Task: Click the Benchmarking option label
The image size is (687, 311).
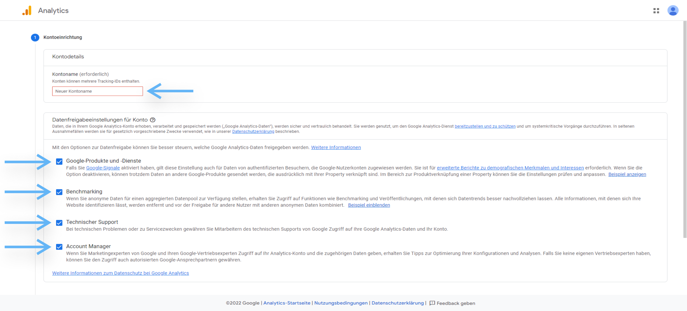Action: [84, 192]
